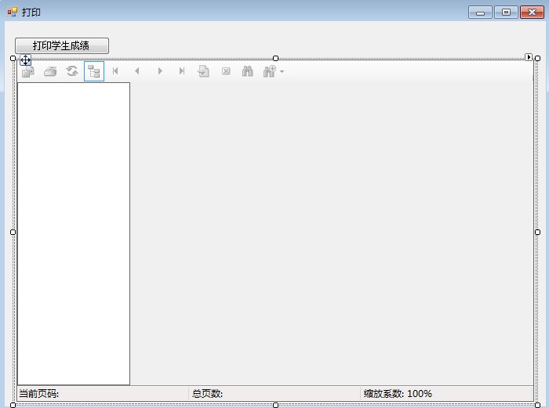Click the 当前页码 status label
Image resolution: width=549 pixels, height=408 pixels.
pyautogui.click(x=39, y=394)
